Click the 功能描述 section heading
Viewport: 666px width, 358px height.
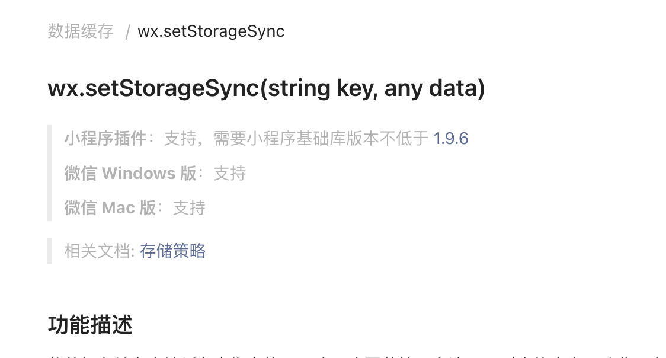tap(90, 325)
